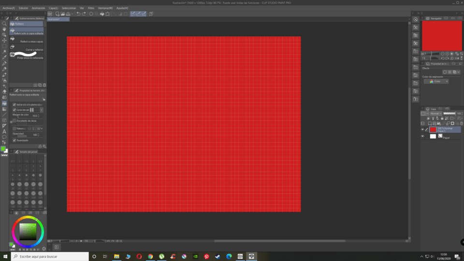Image resolution: width=464 pixels, height=261 pixels.
Task: Open Clip Studio support help icon
Action: (x=151, y=14)
